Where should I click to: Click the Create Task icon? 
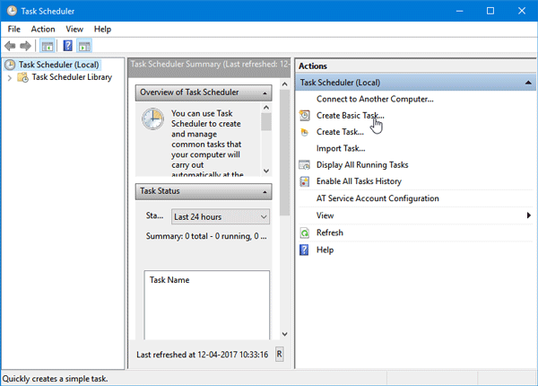304,132
